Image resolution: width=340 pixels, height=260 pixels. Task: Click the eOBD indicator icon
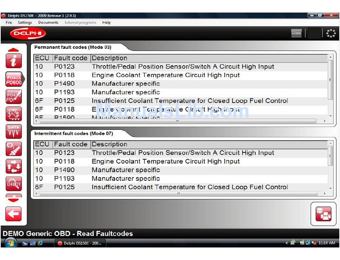(296, 33)
